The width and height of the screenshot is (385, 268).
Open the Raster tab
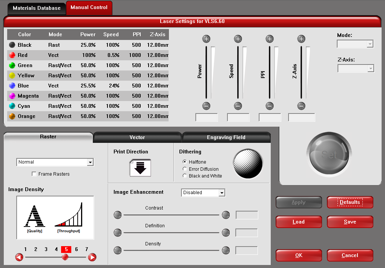pos(48,137)
